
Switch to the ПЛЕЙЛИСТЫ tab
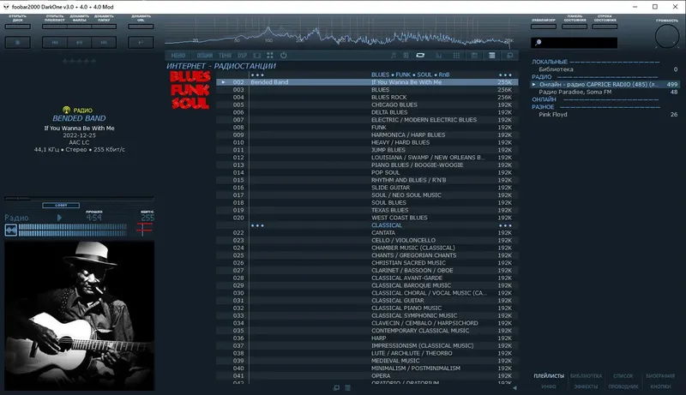(549, 376)
